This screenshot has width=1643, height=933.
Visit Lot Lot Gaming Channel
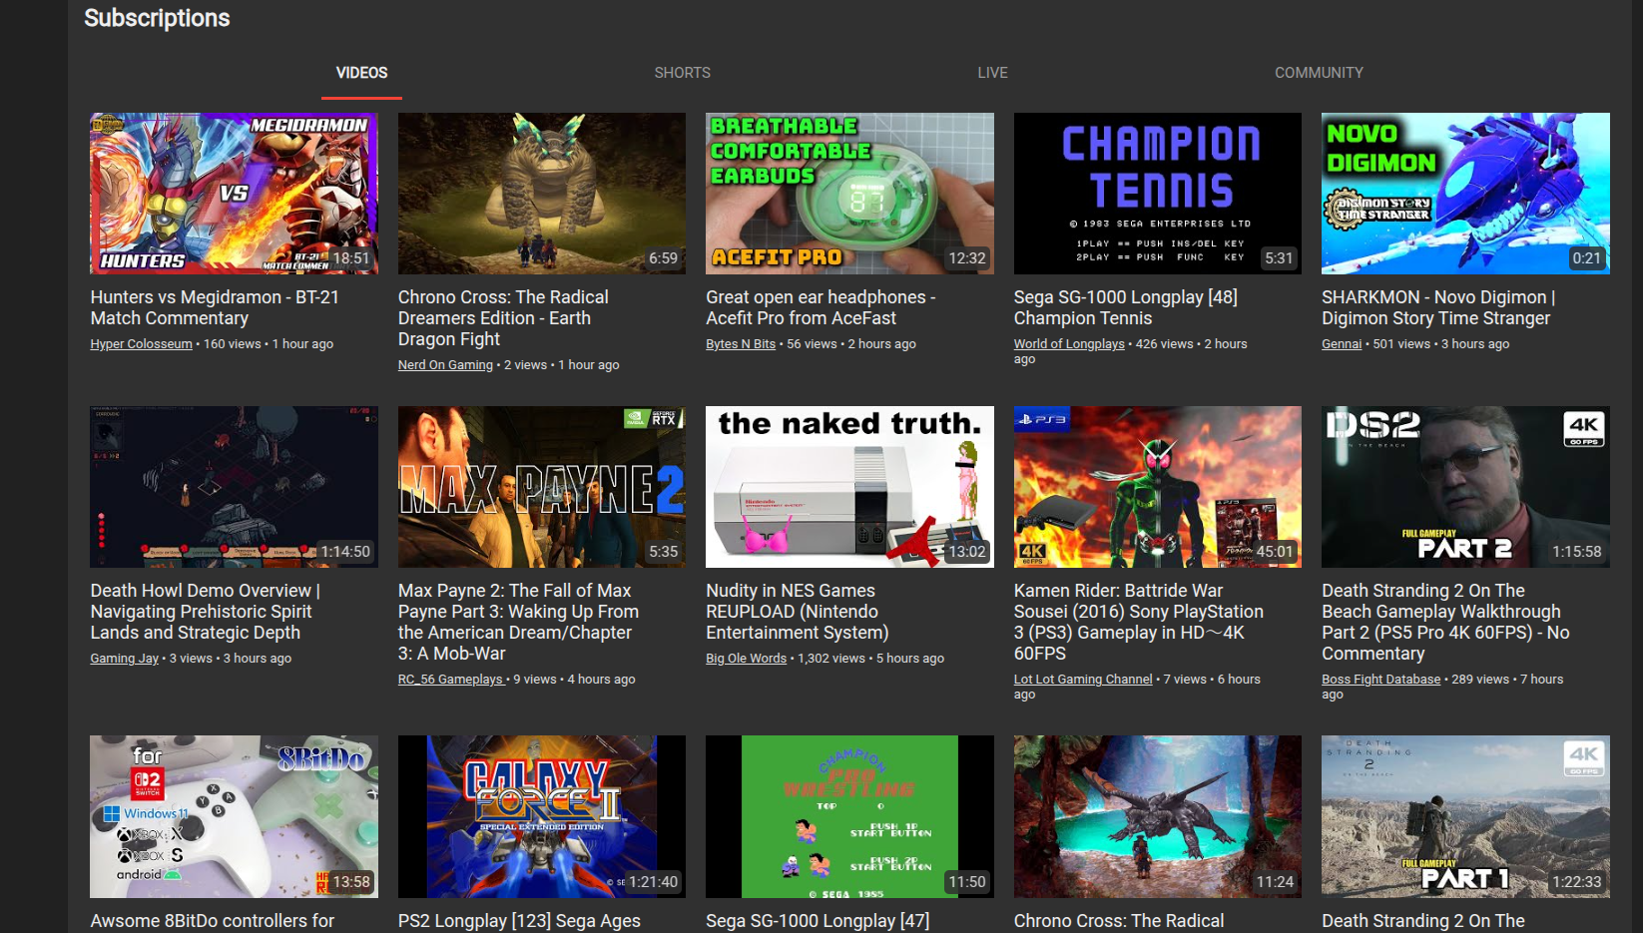pos(1083,680)
